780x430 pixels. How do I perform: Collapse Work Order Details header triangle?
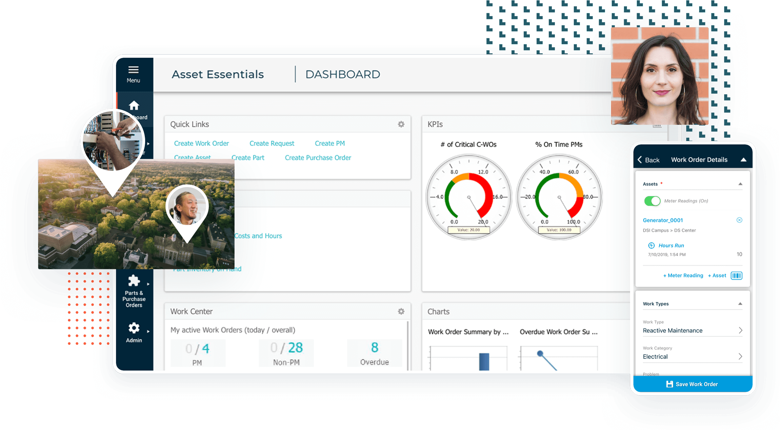pyautogui.click(x=743, y=160)
